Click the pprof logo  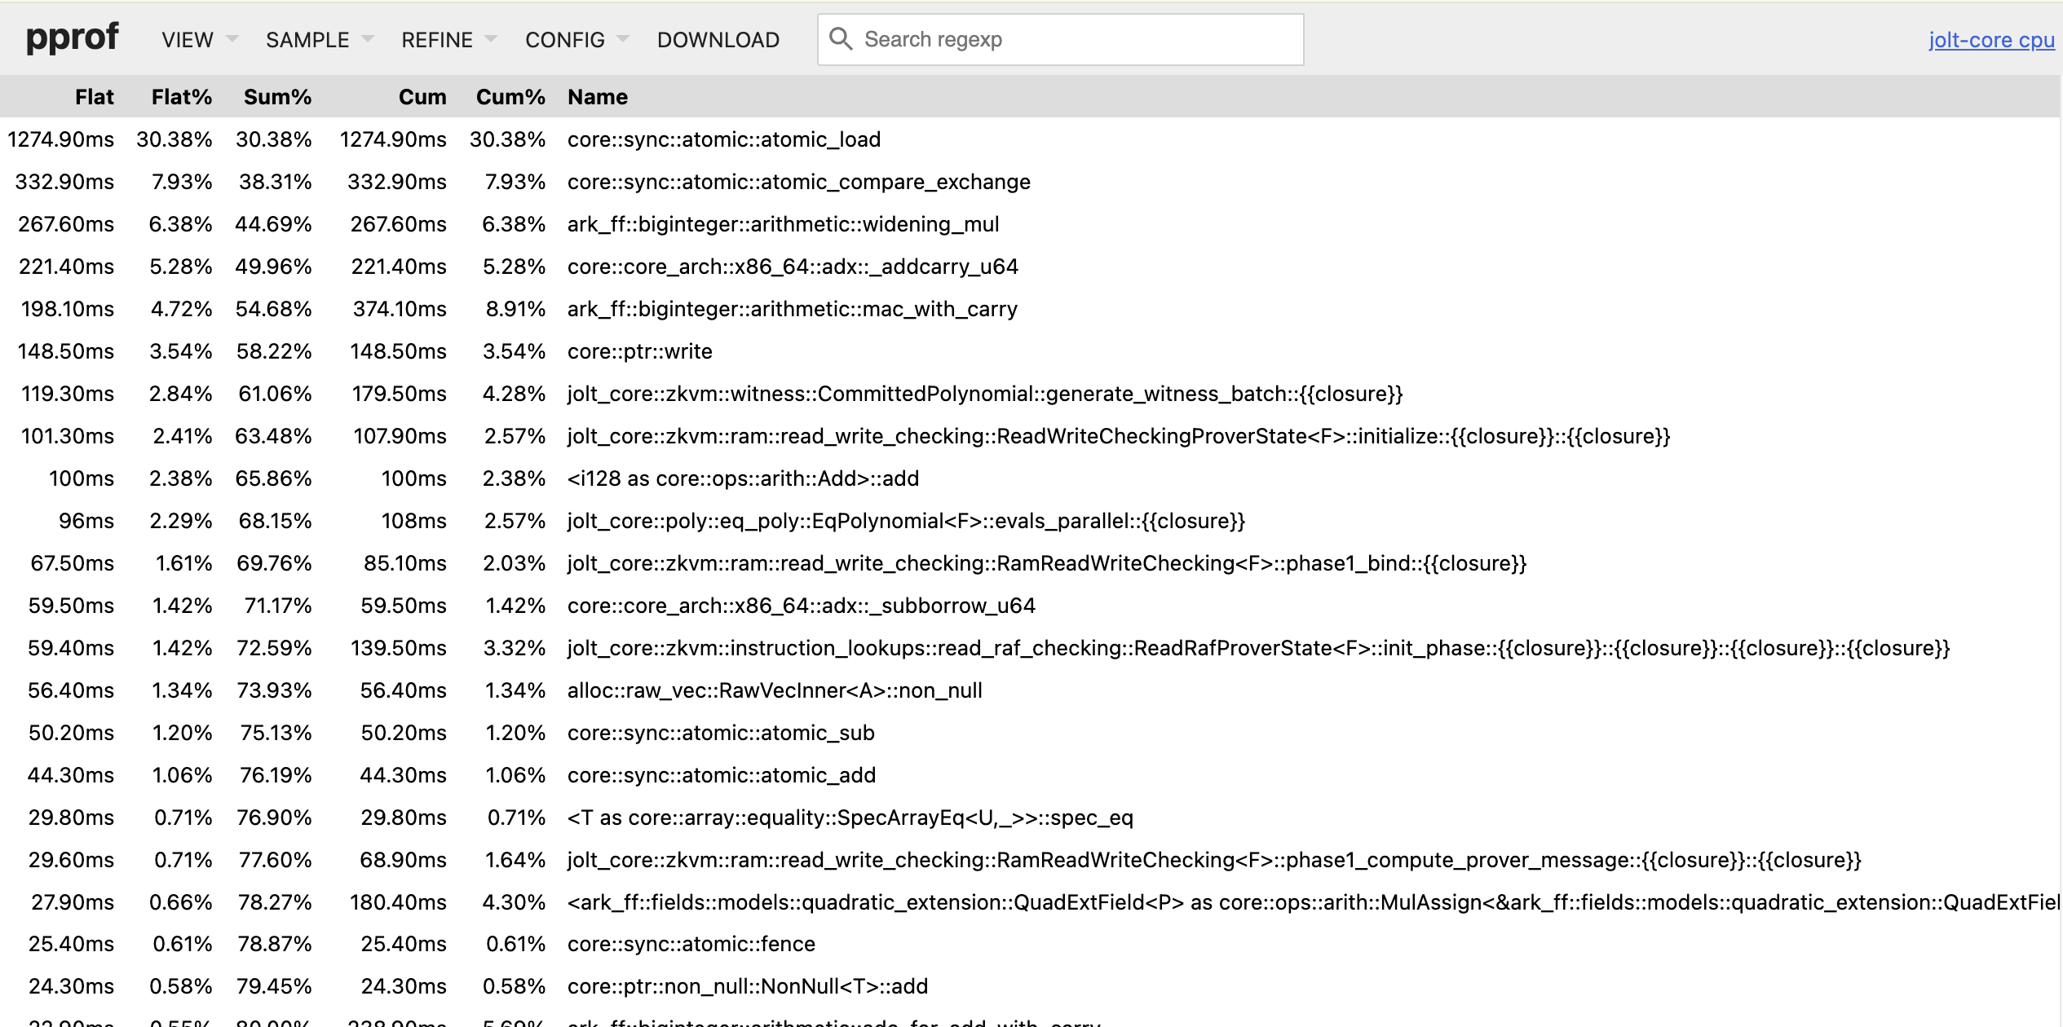point(72,38)
